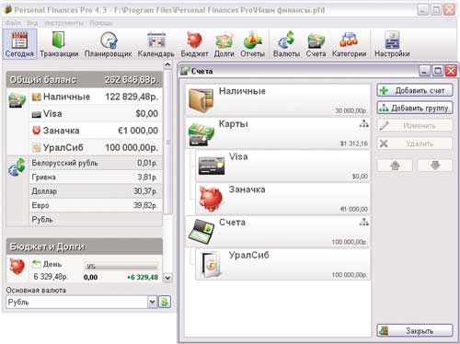
Task: Click the Закрыть button in Счета window
Action: coord(415,330)
